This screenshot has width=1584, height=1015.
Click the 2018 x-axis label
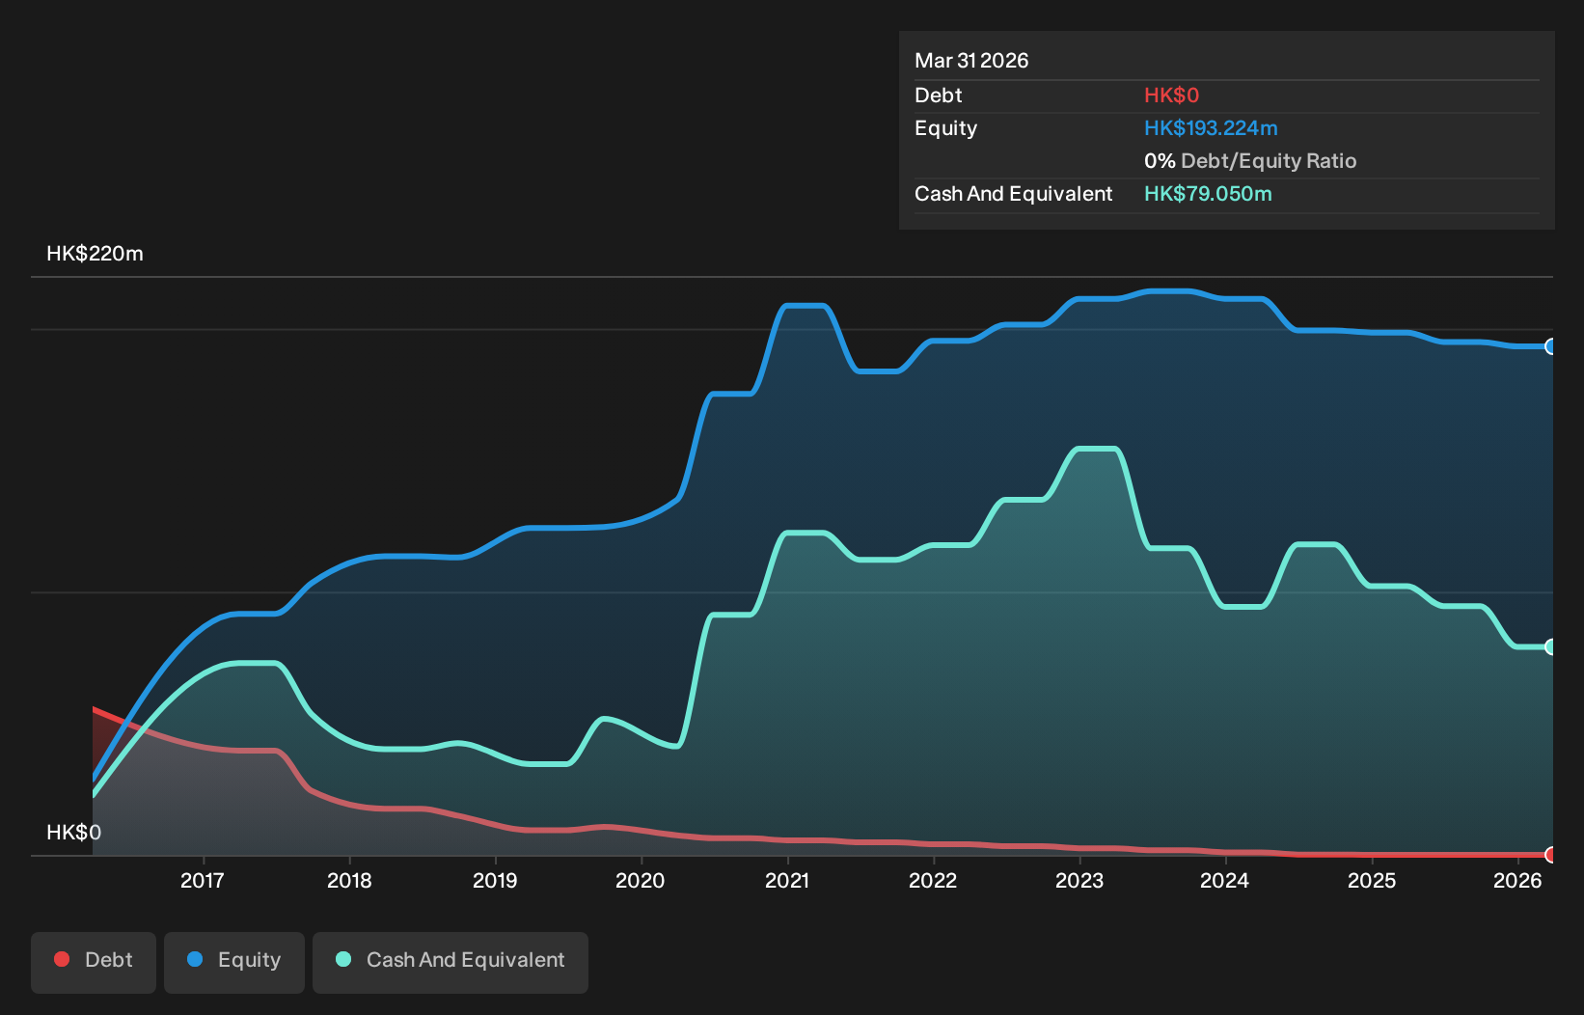click(349, 880)
